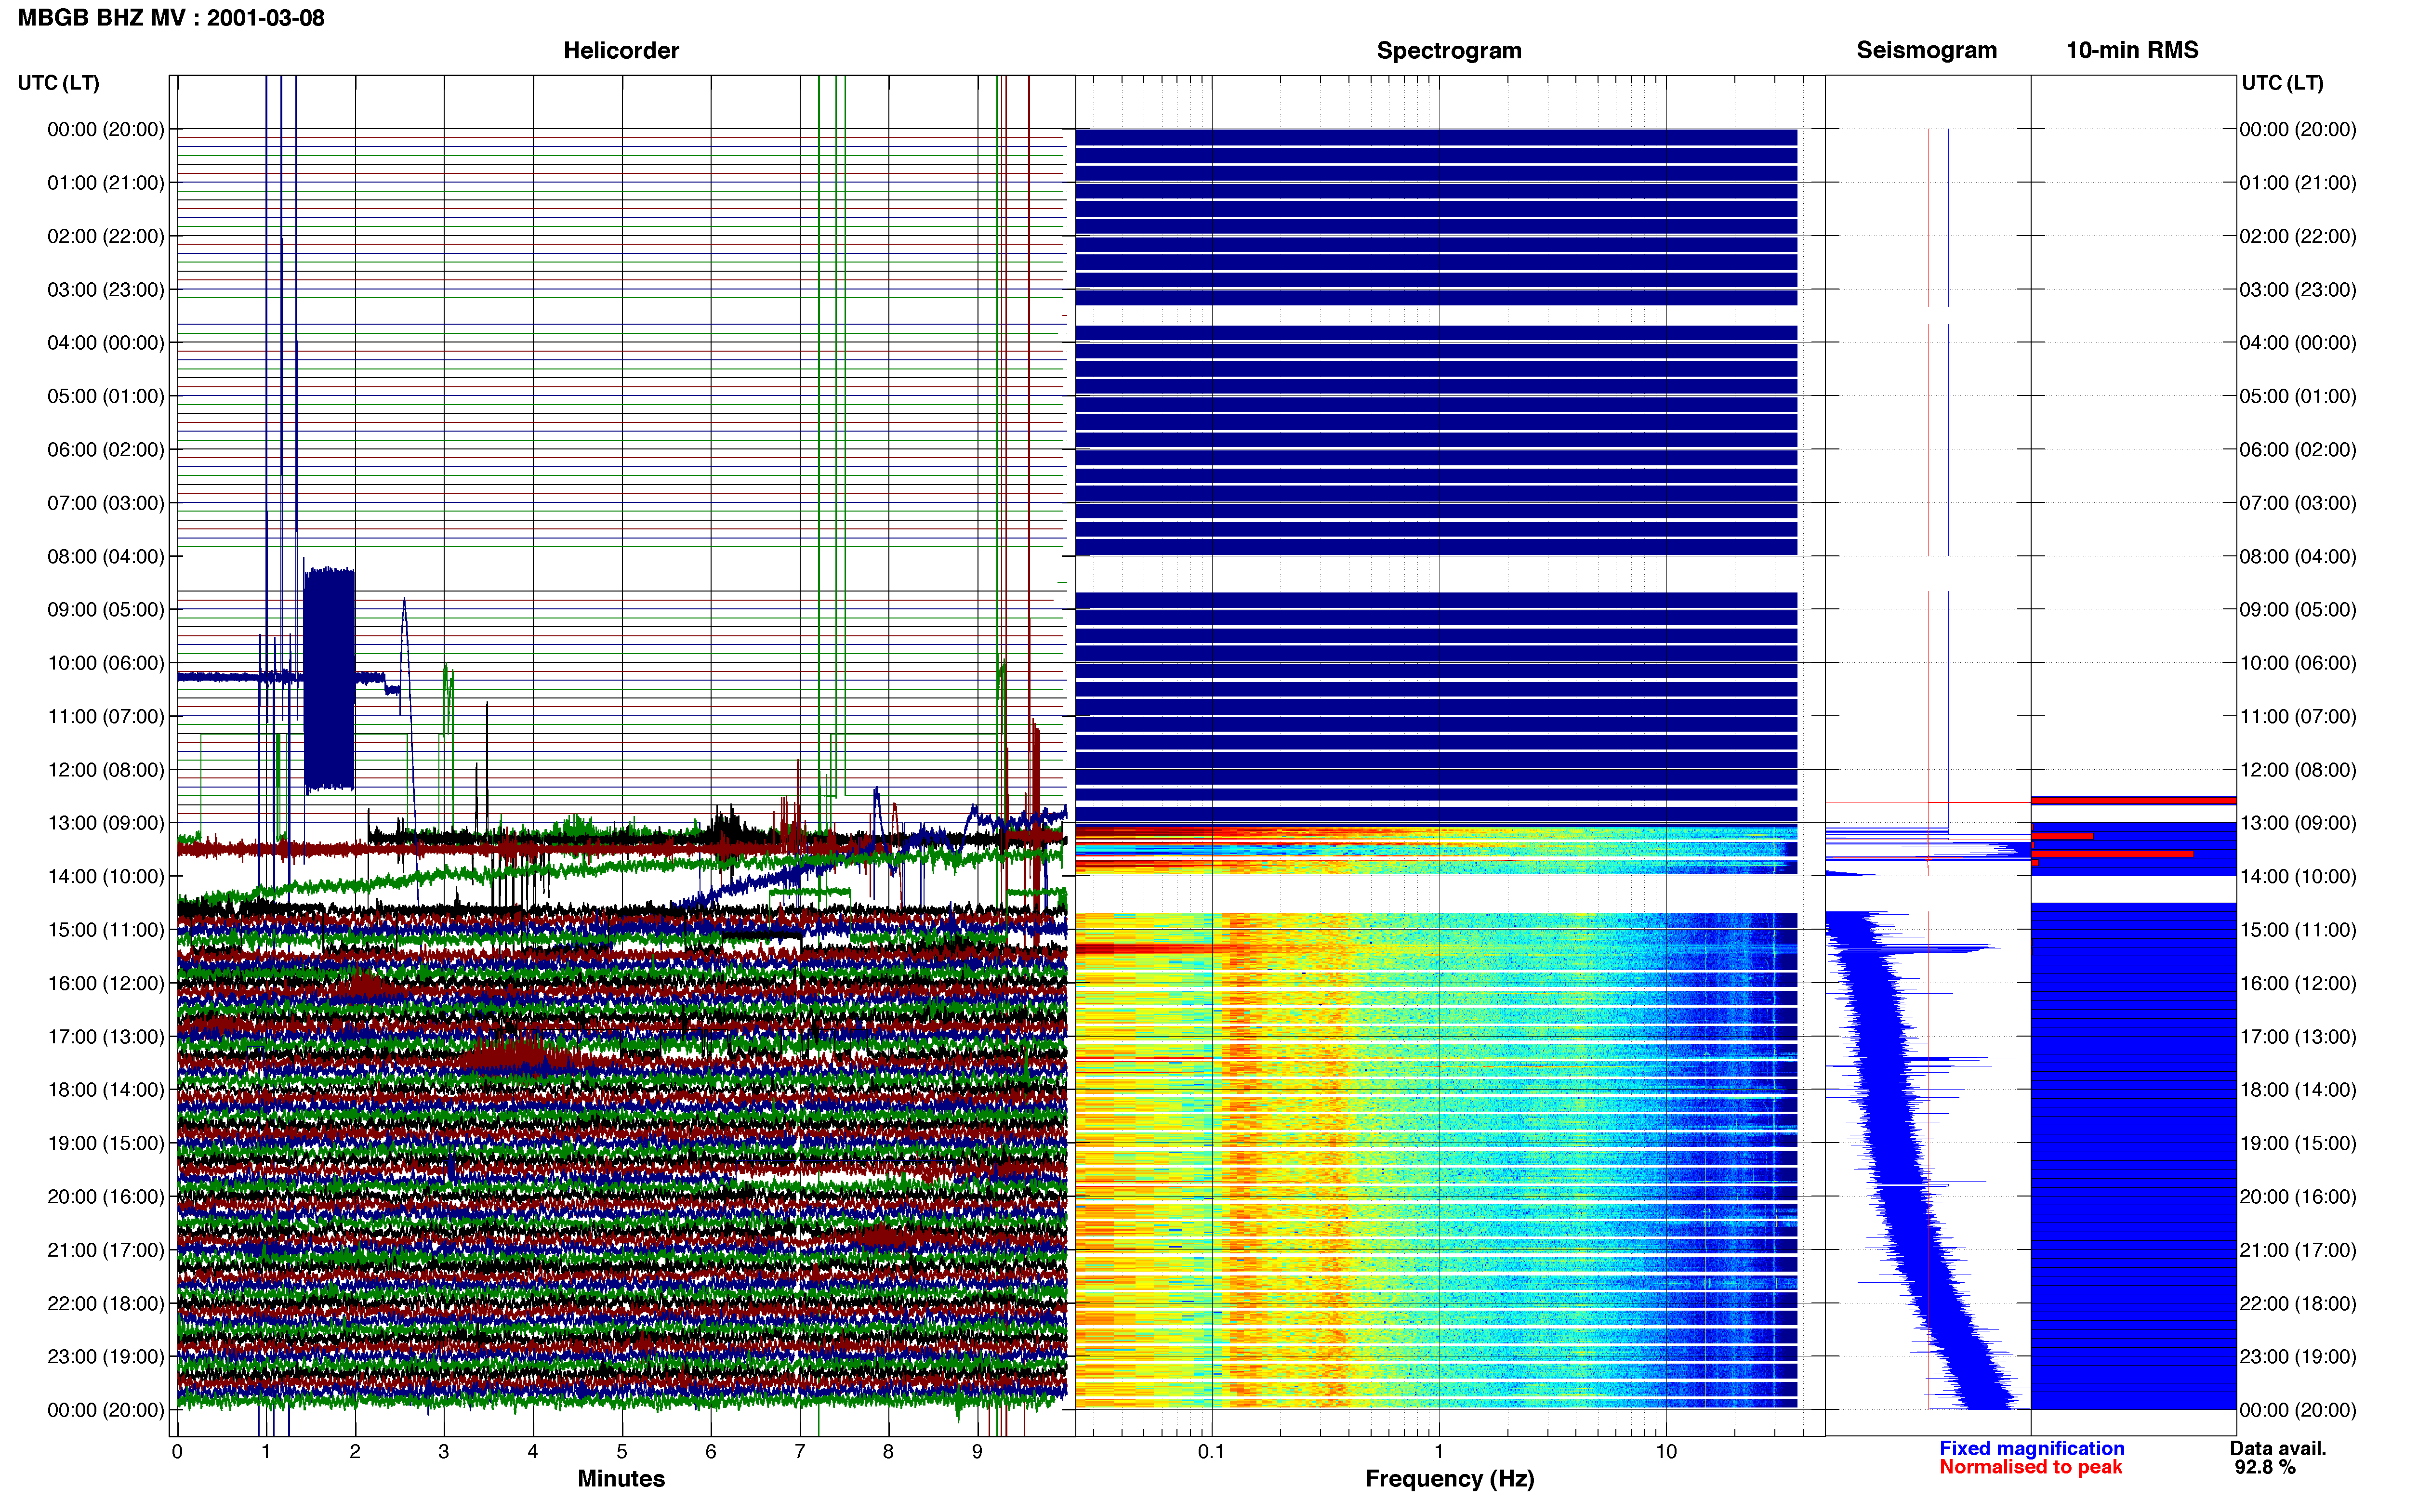Click "08:00 (04:00)" on the Helicorder time axis
The width and height of the screenshot is (2418, 1512).
click(x=105, y=556)
